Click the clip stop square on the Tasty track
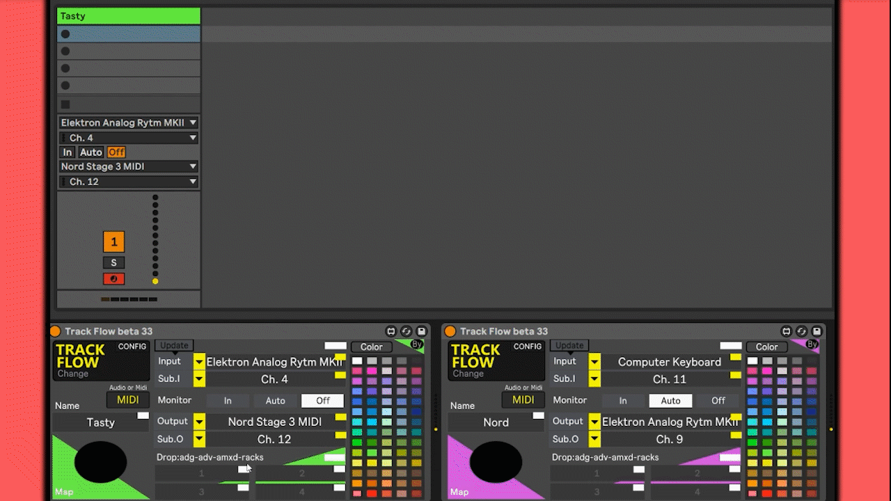This screenshot has height=501, width=891. [65, 104]
